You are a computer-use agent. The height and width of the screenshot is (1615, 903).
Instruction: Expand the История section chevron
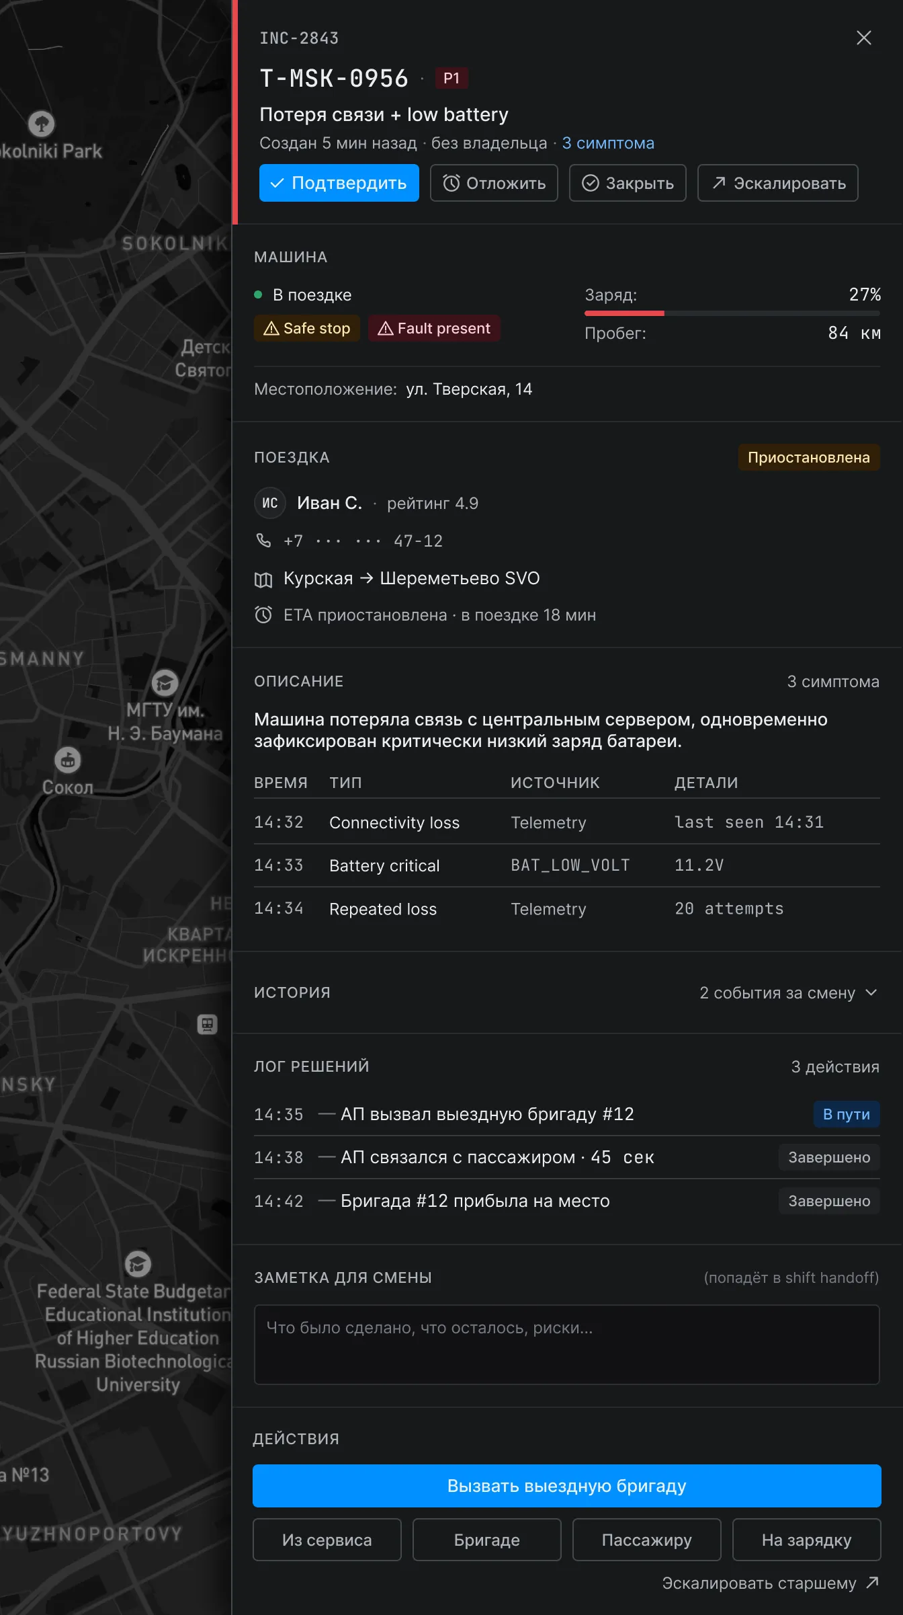[871, 992]
